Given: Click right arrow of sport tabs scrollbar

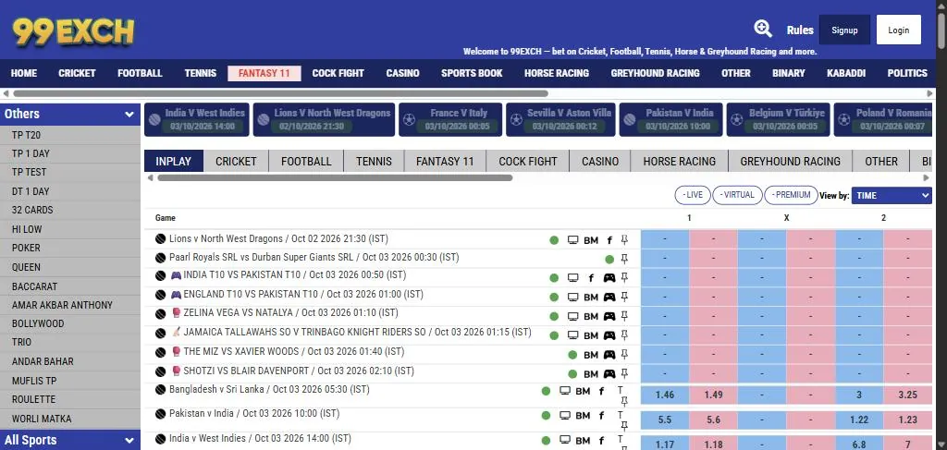Looking at the screenshot, I should click(927, 178).
